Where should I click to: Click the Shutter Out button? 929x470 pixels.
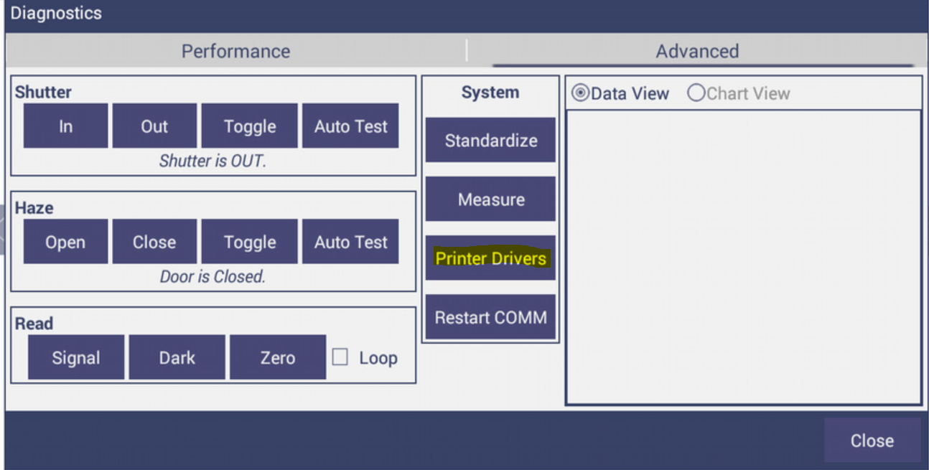pos(154,126)
